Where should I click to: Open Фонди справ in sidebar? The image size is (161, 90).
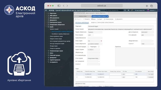(54, 46)
